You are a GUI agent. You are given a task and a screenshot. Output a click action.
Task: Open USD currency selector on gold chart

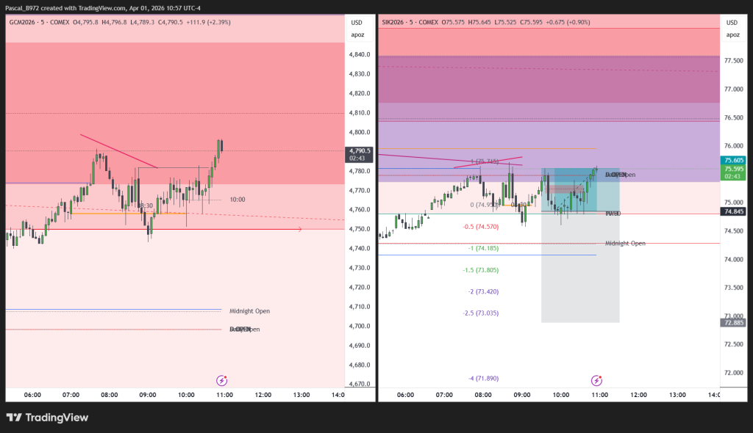(x=357, y=23)
